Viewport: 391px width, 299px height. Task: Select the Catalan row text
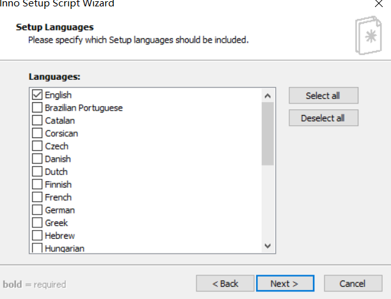point(60,121)
